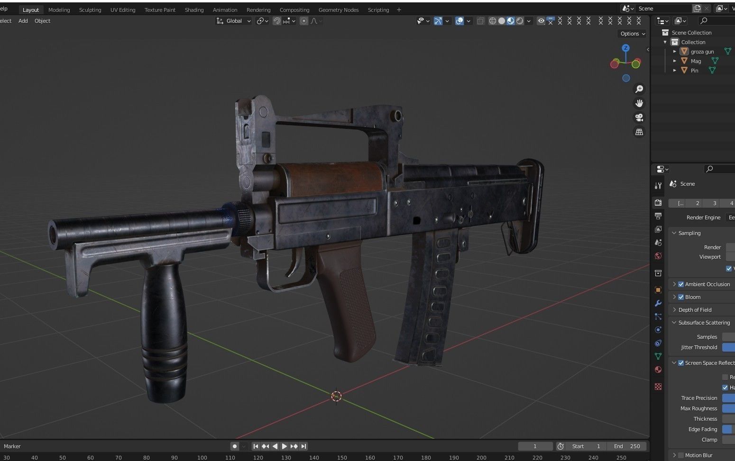
Task: Play the animation forward
Action: (x=285, y=446)
